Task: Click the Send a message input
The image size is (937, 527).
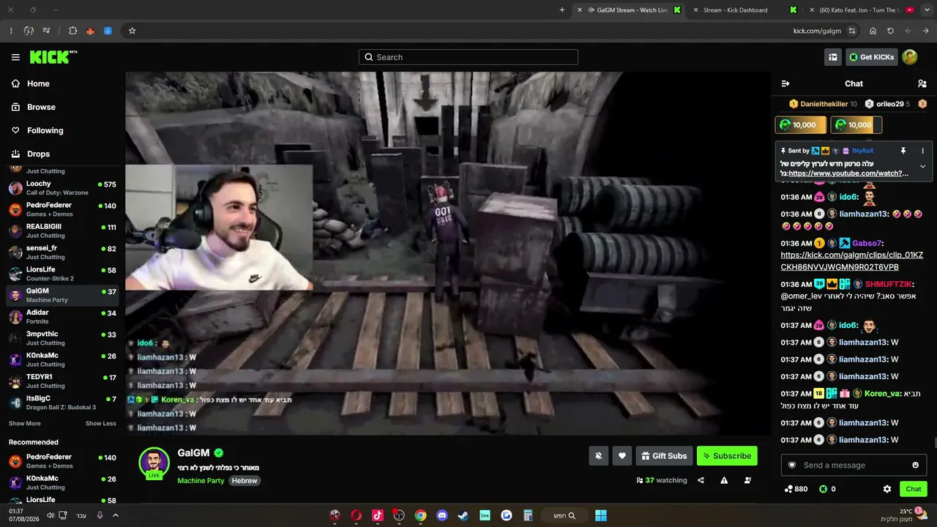Action: click(854, 466)
